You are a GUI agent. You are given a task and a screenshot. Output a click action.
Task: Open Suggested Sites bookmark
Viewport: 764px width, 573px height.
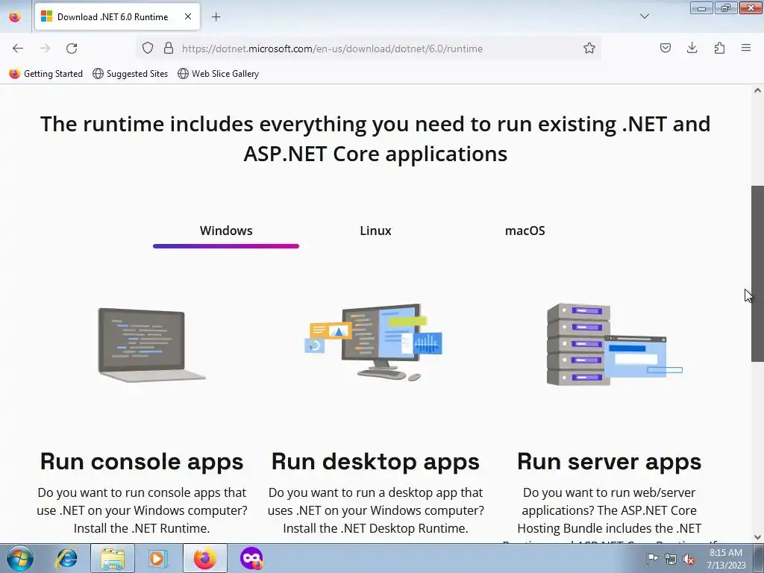tap(130, 74)
